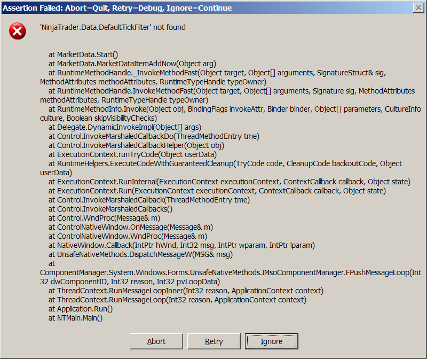Viewport: 427px width, 359px height.
Task: Click the 'at Delegate.DynamicInvokeImpl(Object[] args)' line
Action: (125, 127)
